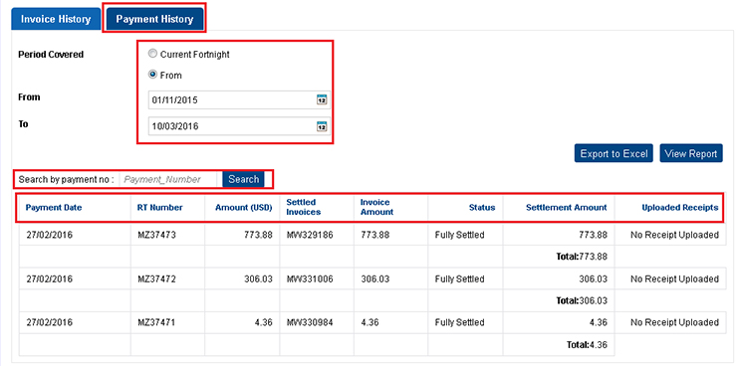Open calendar picker for From date
737x366 pixels.
tap(322, 99)
